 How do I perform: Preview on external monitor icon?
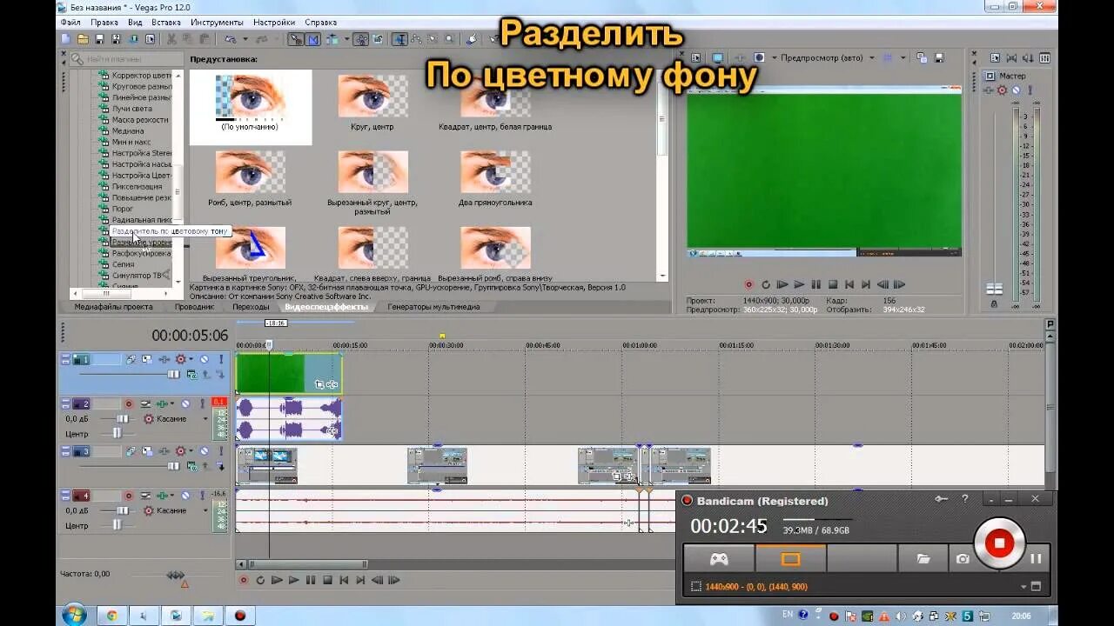click(x=717, y=58)
